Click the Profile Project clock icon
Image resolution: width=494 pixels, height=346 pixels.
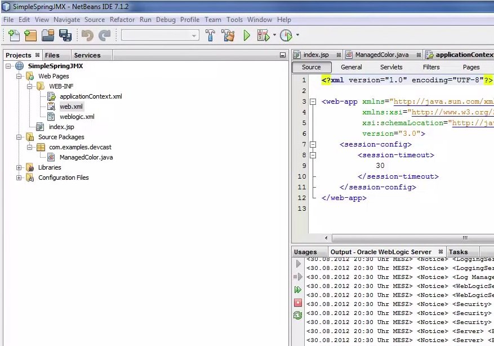pos(286,36)
